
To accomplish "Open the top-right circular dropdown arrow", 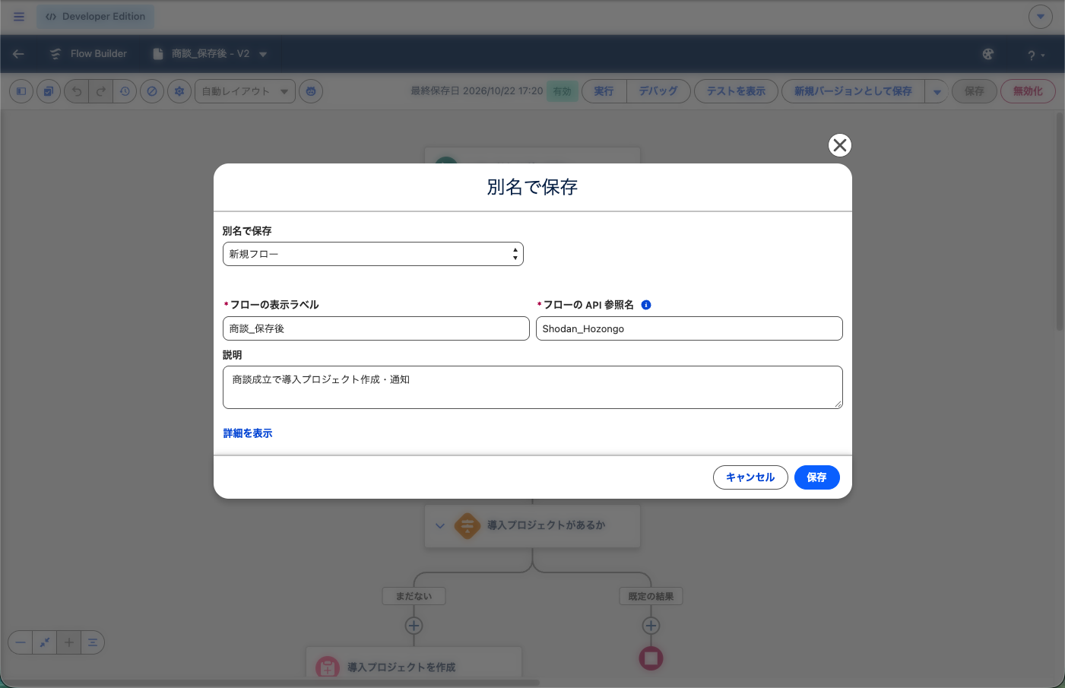I will (1041, 17).
